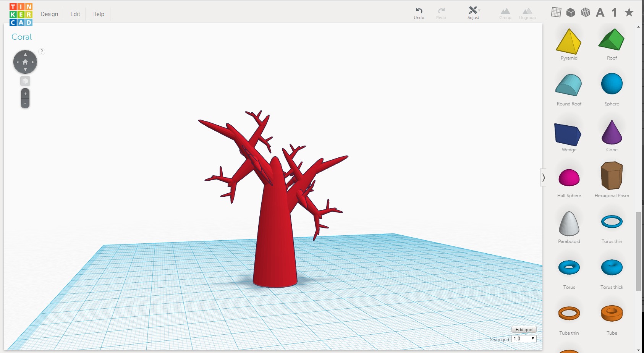Select the solid cube shapes icon
Screen dimensions: 644x353
coord(571,12)
